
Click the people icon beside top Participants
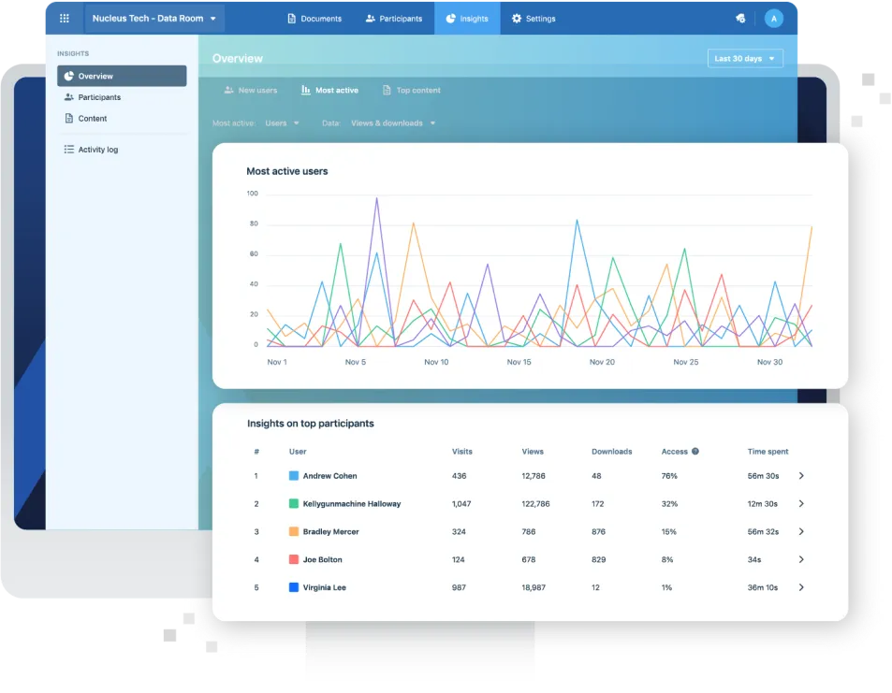pyautogui.click(x=371, y=18)
